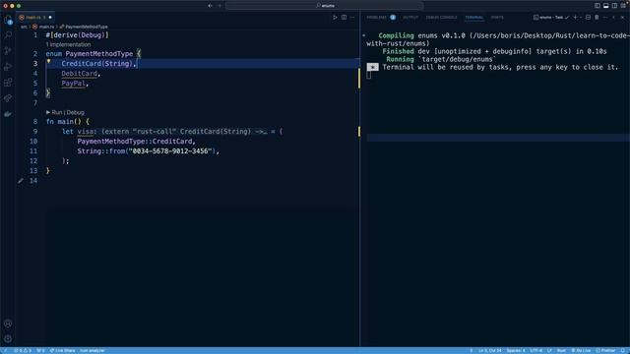Screen dimensions: 630x354
Task: Toggle primary side bar visibility
Action: (598, 6)
